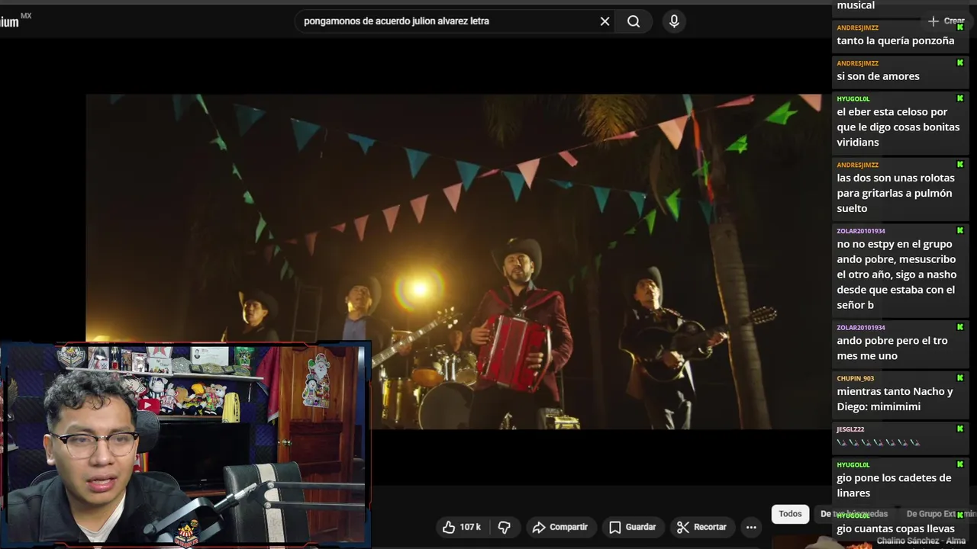Click ANDRESJIMZZ's name above 'tanto la quería ponzoña'
977x549 pixels.
tap(857, 28)
